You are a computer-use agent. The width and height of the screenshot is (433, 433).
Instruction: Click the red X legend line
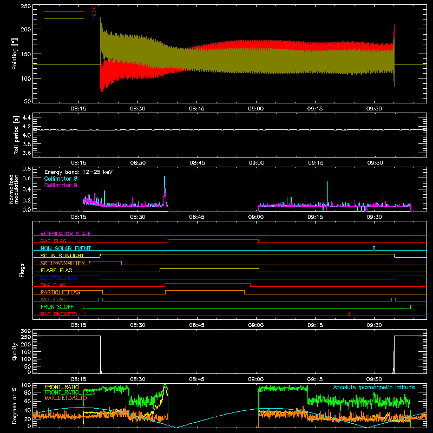tap(64, 11)
